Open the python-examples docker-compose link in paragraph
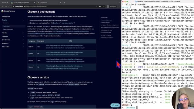 58,32
